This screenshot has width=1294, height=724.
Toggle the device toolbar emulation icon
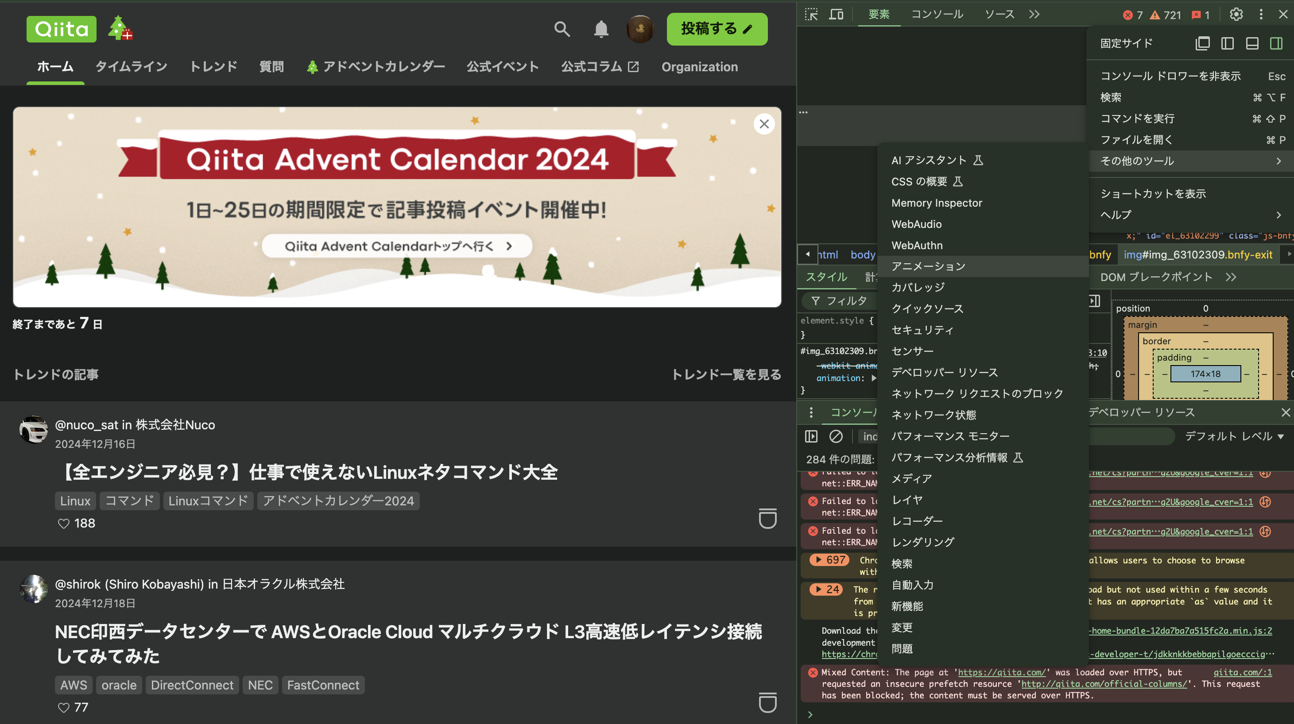click(837, 14)
